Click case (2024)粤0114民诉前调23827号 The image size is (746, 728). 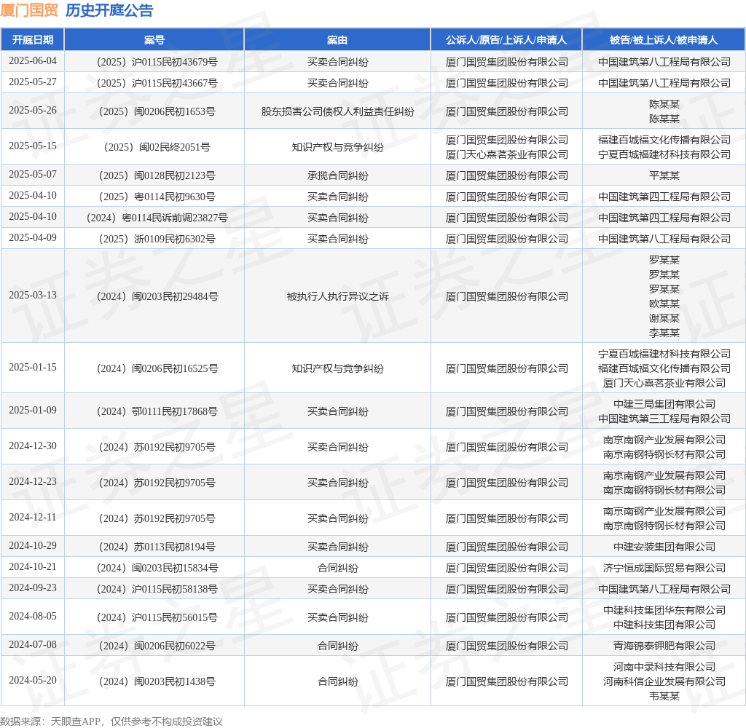click(x=157, y=218)
